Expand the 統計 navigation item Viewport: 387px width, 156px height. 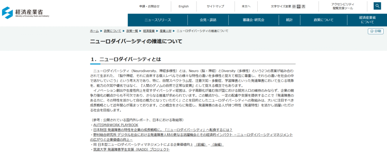(x=289, y=20)
